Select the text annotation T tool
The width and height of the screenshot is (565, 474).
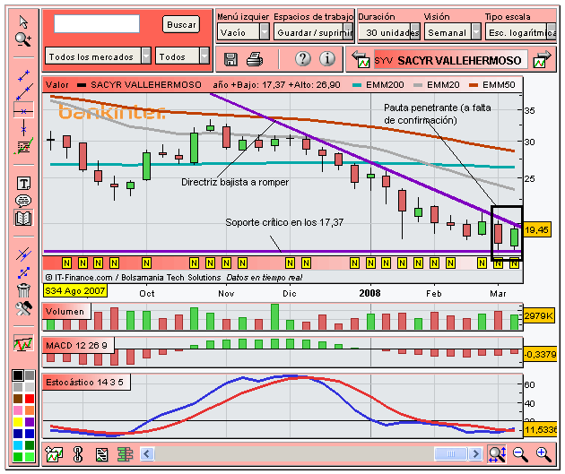point(24,184)
